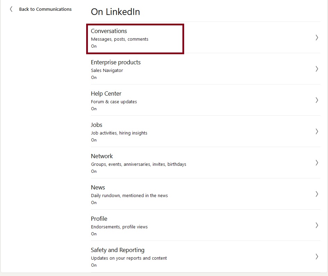This screenshot has width=328, height=276.
Task: Expand the Help Center row arrow
Action: tap(317, 100)
